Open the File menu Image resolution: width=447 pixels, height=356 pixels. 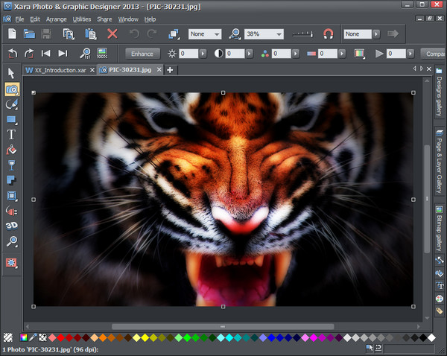pyautogui.click(x=19, y=19)
